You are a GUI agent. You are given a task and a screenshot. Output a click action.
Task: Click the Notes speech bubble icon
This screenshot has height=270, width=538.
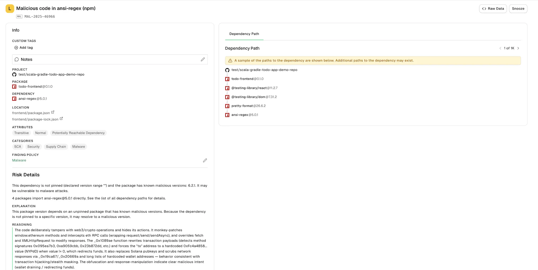[17, 59]
